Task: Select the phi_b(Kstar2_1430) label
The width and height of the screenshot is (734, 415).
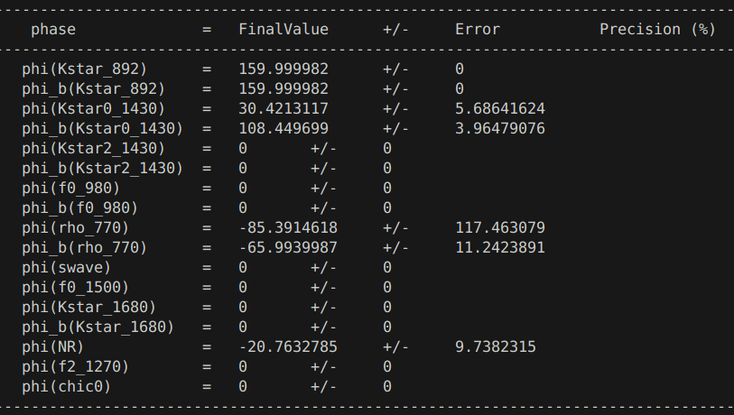Action: coord(103,168)
